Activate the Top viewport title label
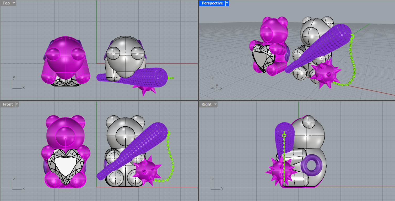395x201 pixels. click(6, 3)
